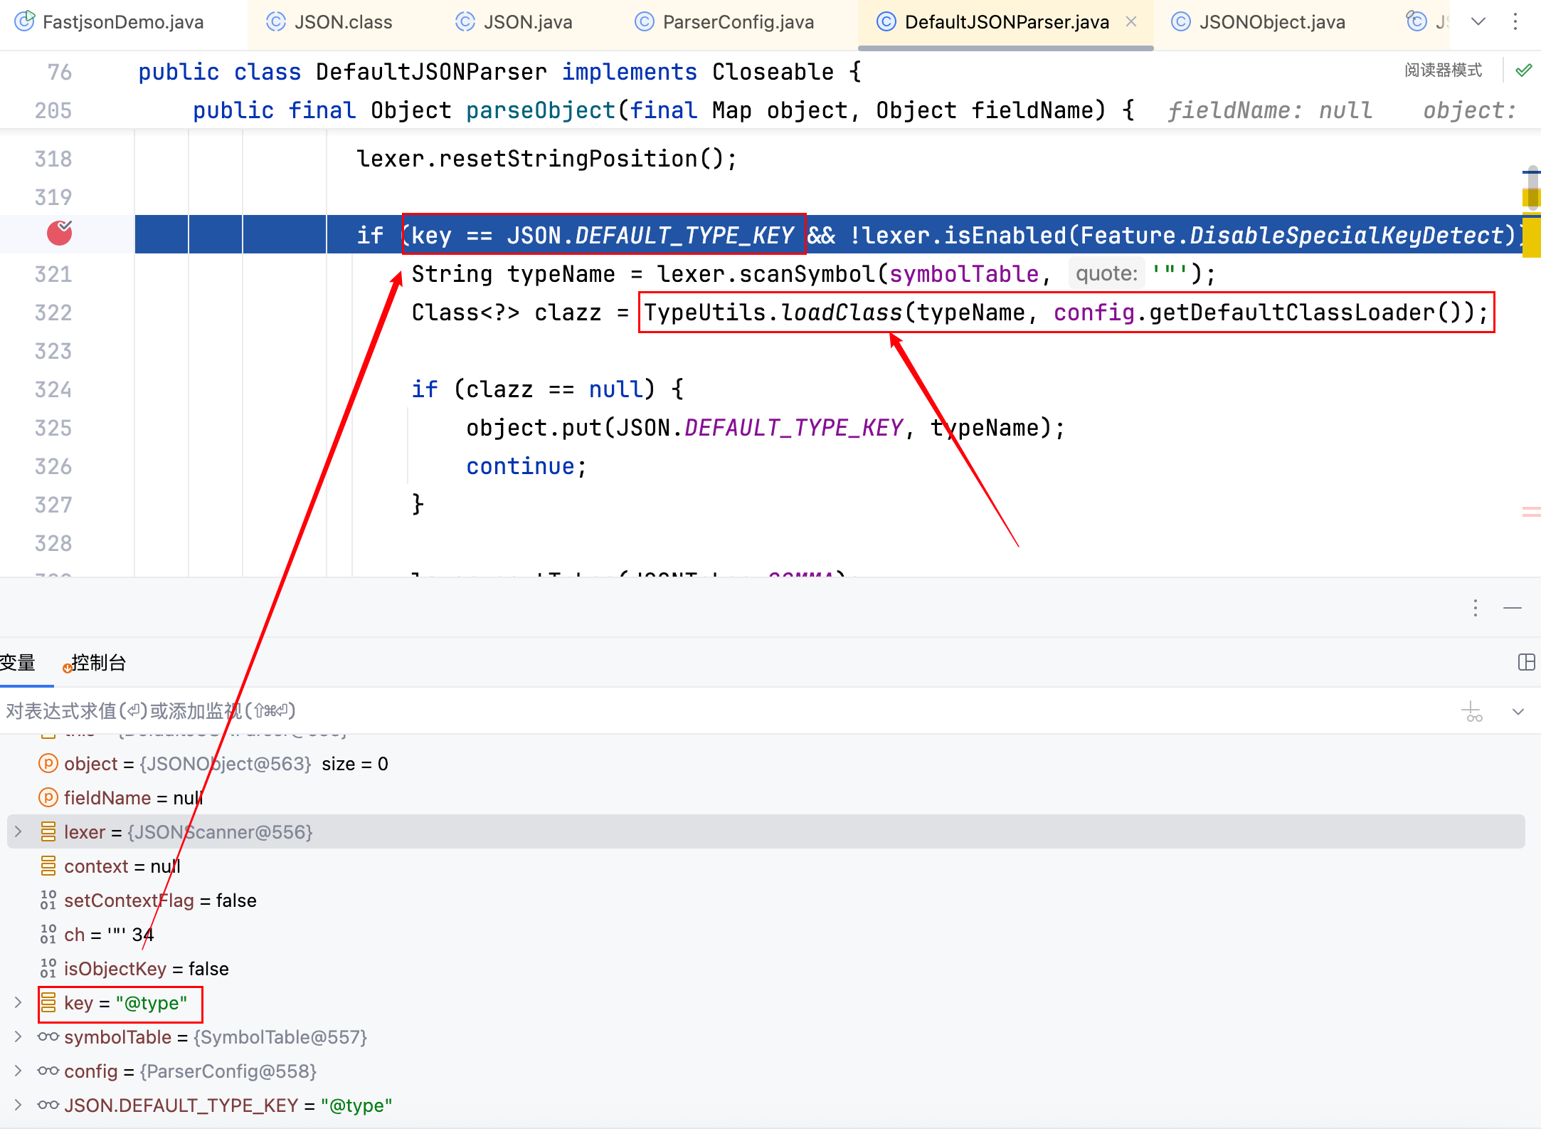Click the 阅读器模式 reader mode button

point(1443,70)
